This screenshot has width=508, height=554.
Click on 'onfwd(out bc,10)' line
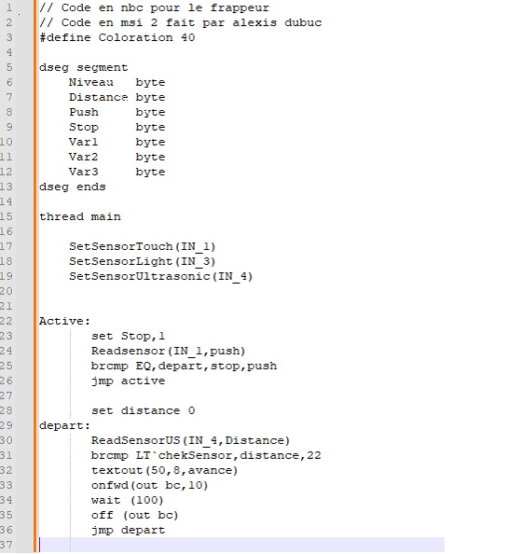pyautogui.click(x=150, y=485)
